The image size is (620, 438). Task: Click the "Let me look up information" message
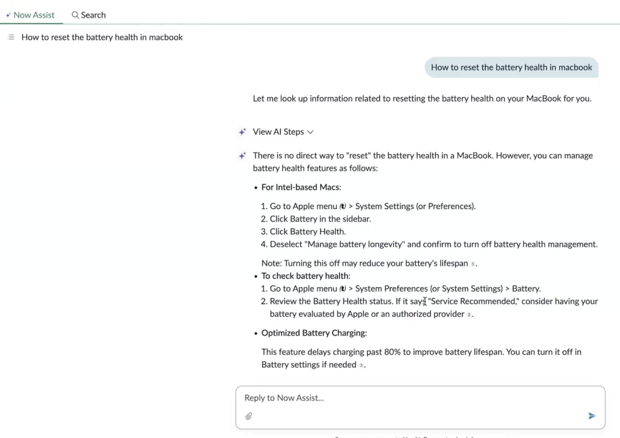[x=422, y=99]
